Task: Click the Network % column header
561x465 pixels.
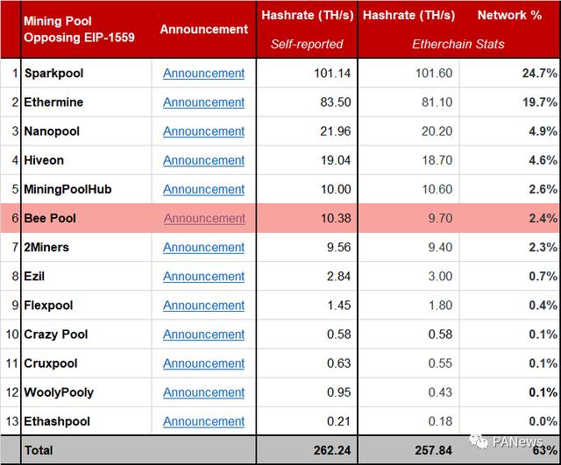Action: pos(509,16)
